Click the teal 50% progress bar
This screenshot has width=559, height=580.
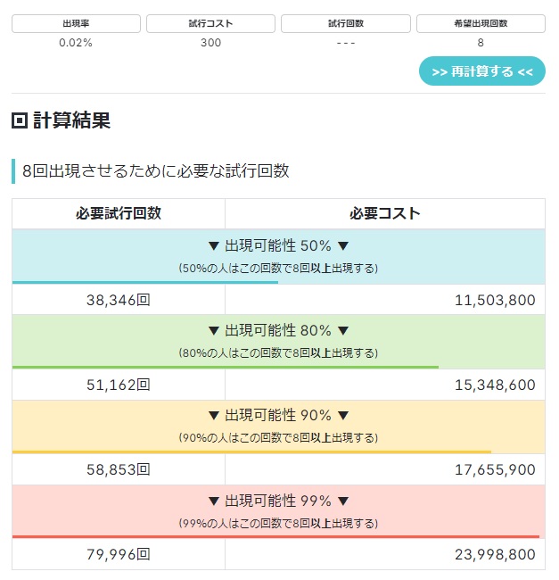pos(144,282)
